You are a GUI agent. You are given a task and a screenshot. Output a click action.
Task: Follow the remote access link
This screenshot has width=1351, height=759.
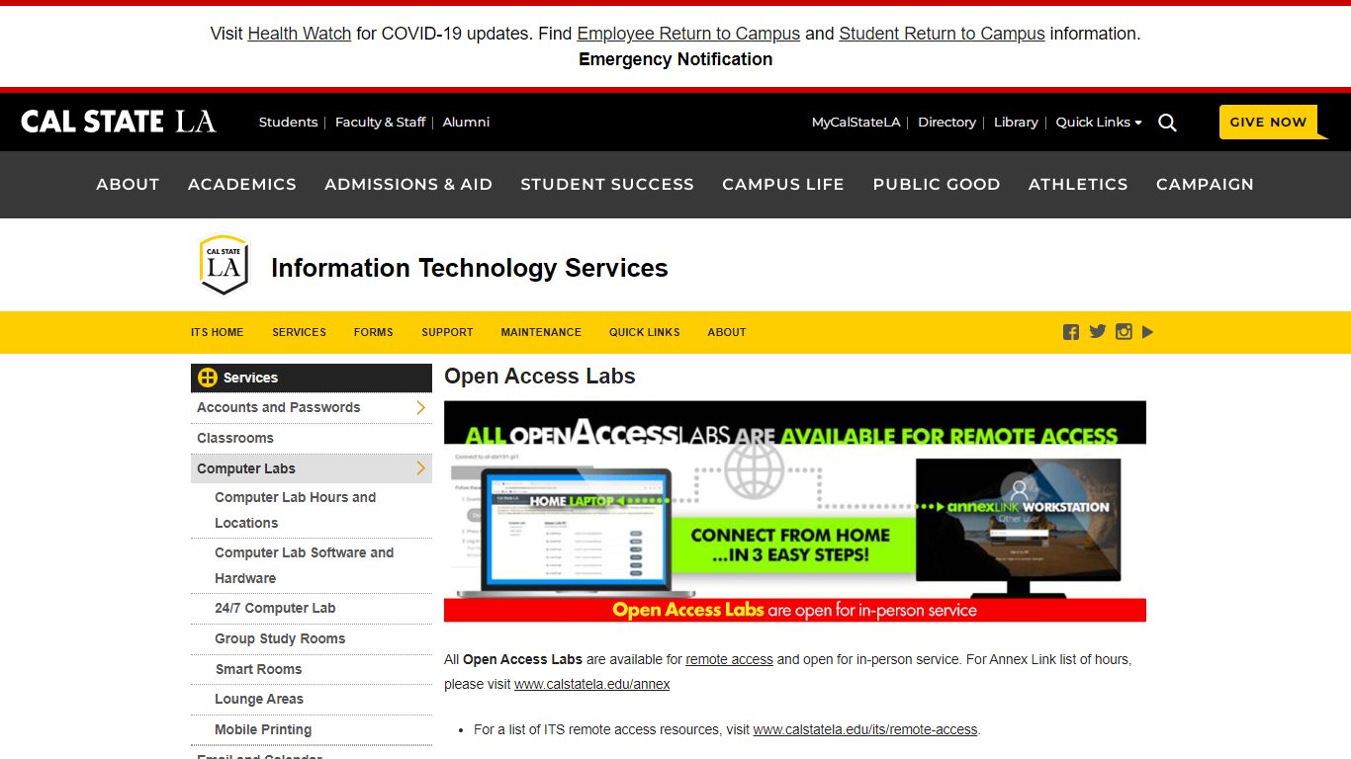point(730,659)
